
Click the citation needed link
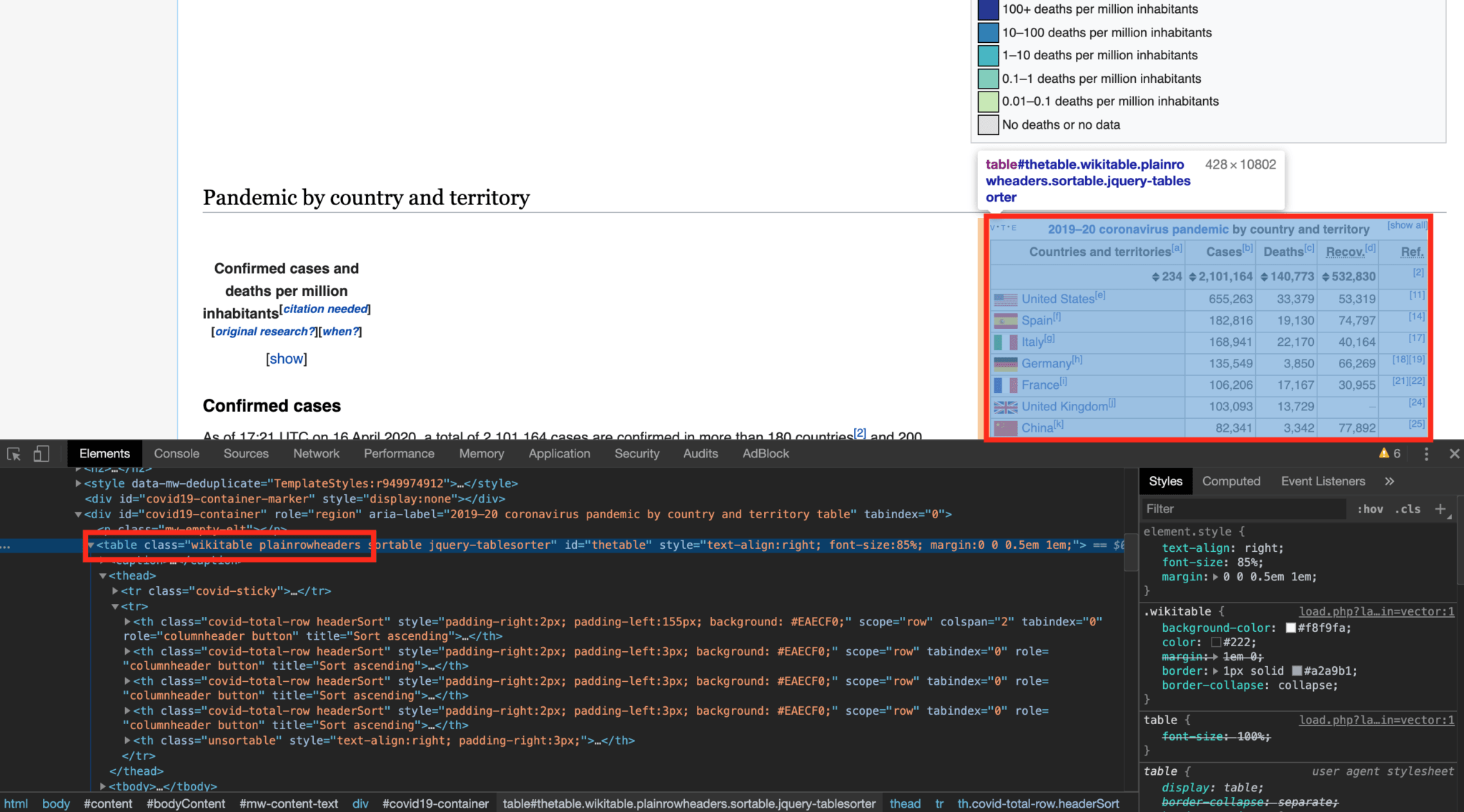coord(325,309)
